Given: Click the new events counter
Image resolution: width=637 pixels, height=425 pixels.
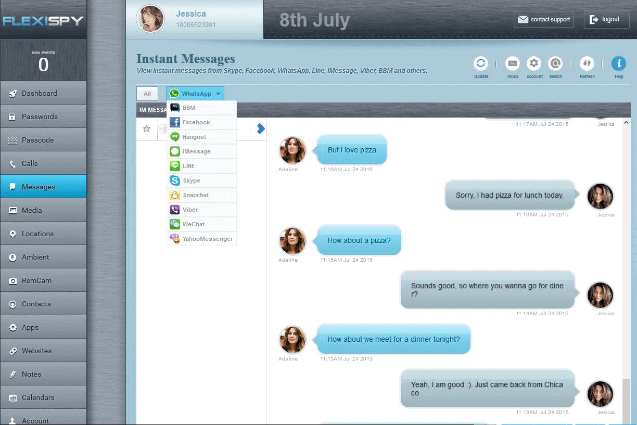Looking at the screenshot, I should click(x=43, y=62).
